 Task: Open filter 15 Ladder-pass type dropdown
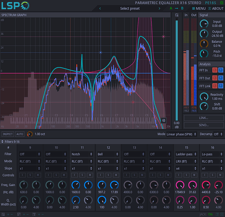pyautogui.click(x=186, y=154)
